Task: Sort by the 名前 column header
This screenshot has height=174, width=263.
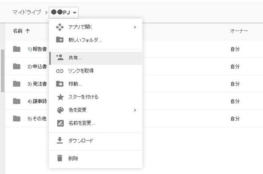Action: (18, 31)
